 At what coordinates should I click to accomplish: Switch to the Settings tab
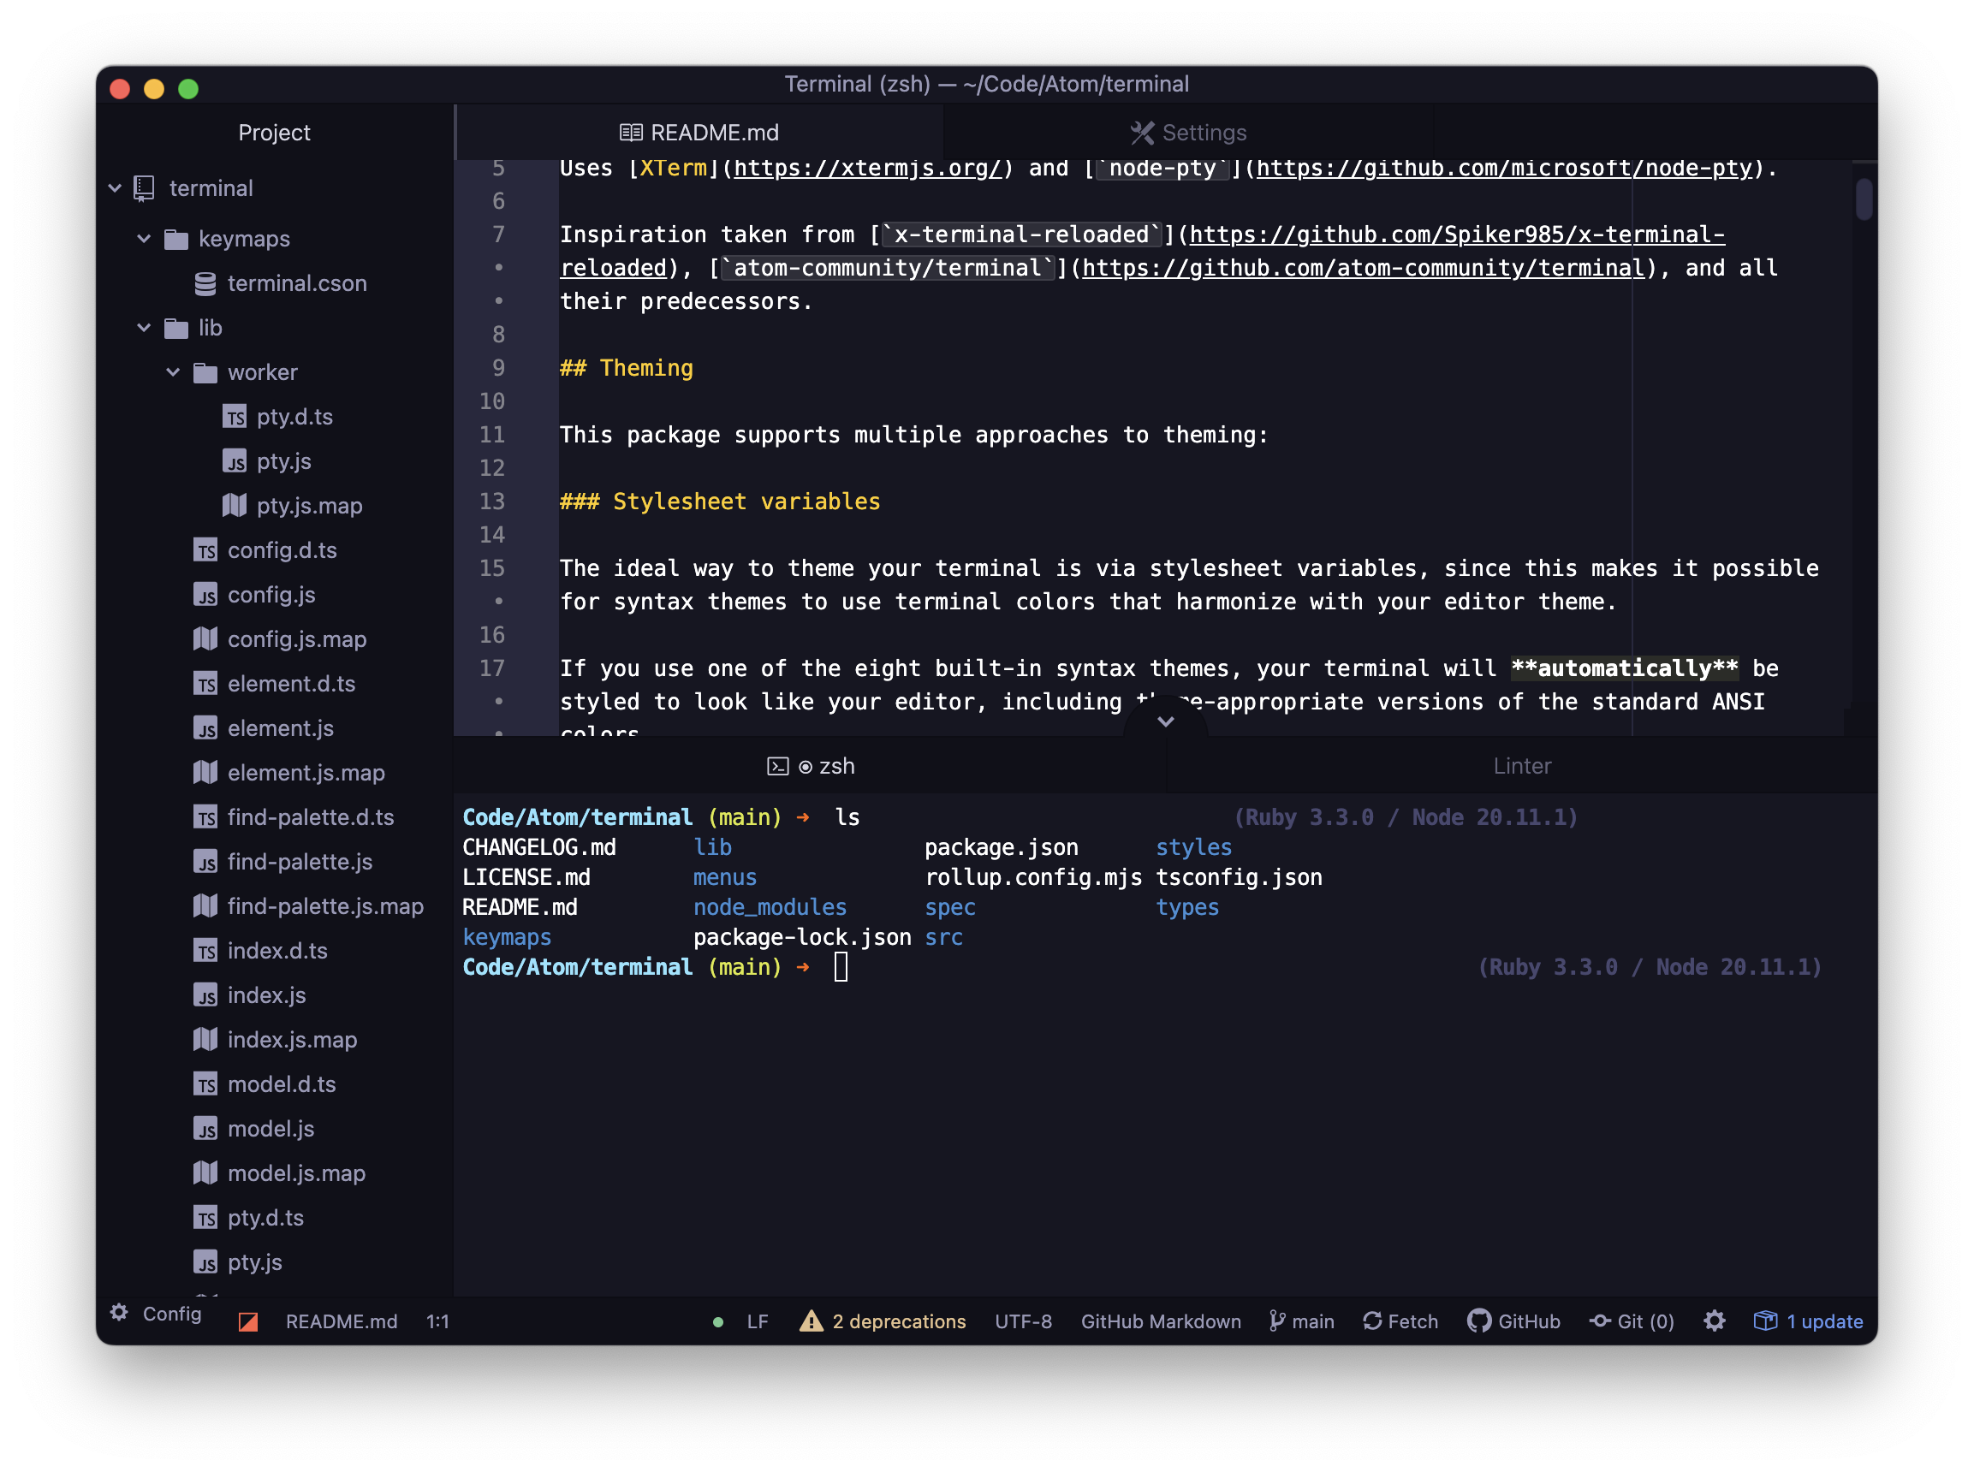point(1188,133)
